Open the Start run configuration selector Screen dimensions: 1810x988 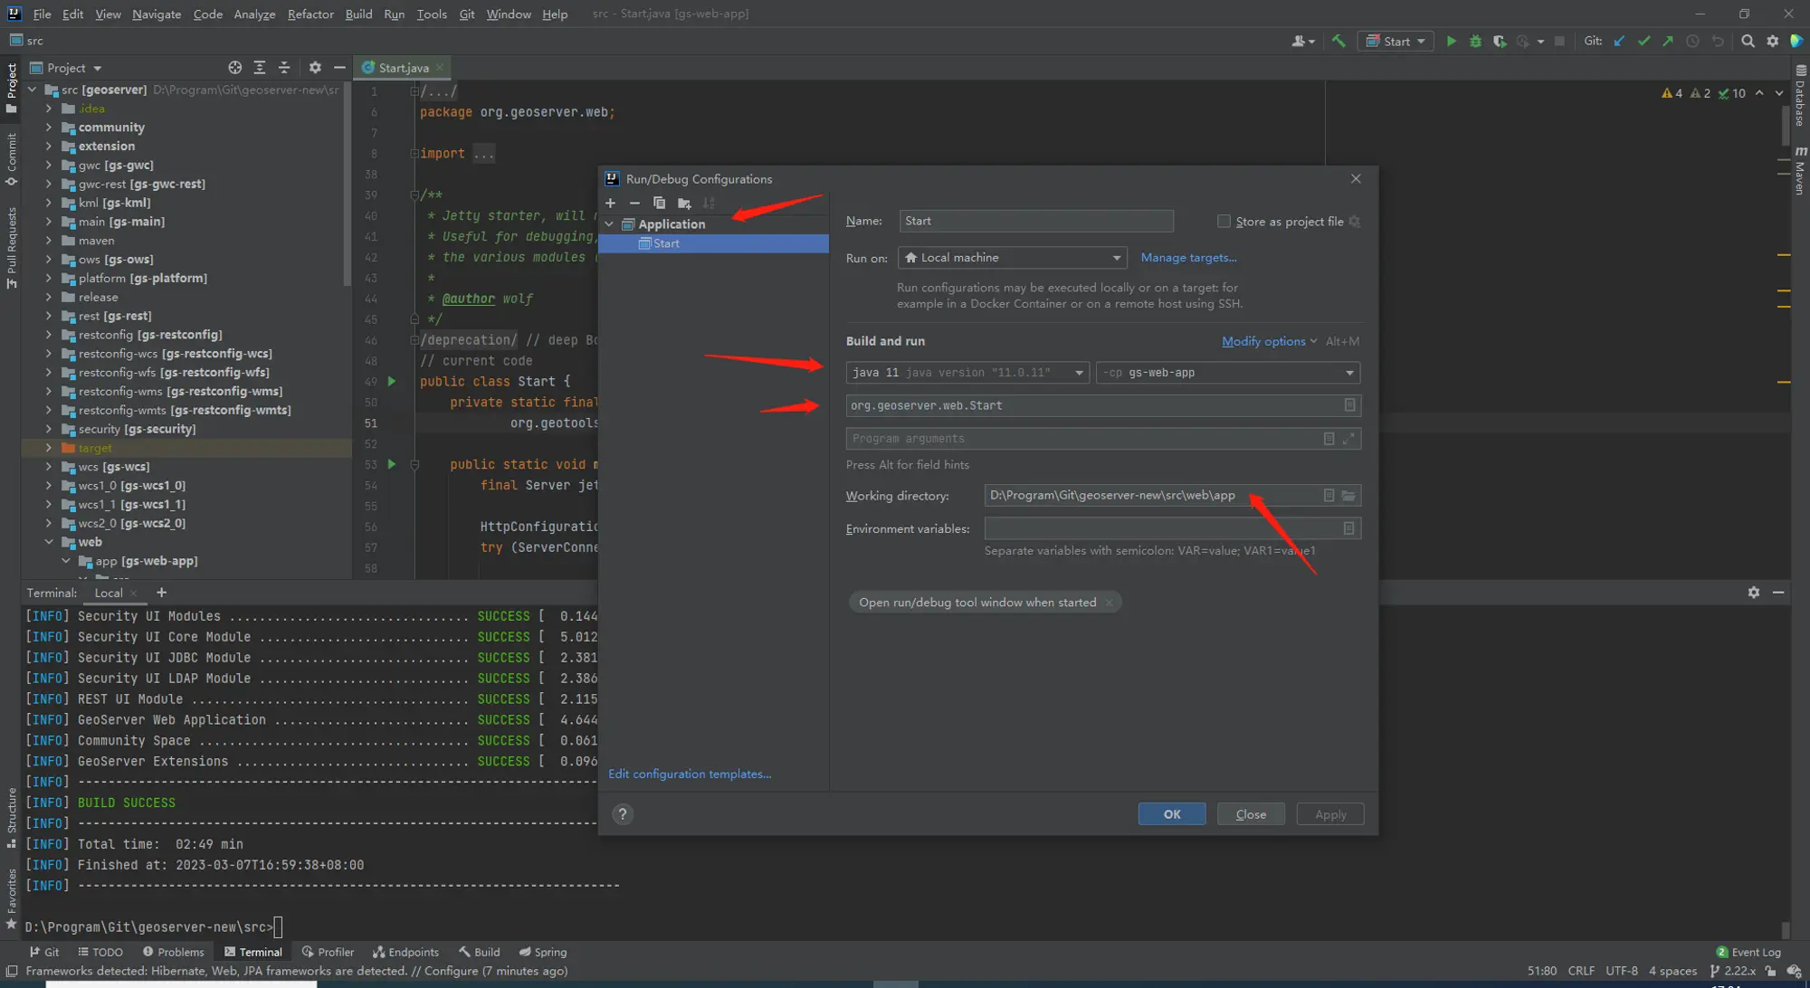1396,42
